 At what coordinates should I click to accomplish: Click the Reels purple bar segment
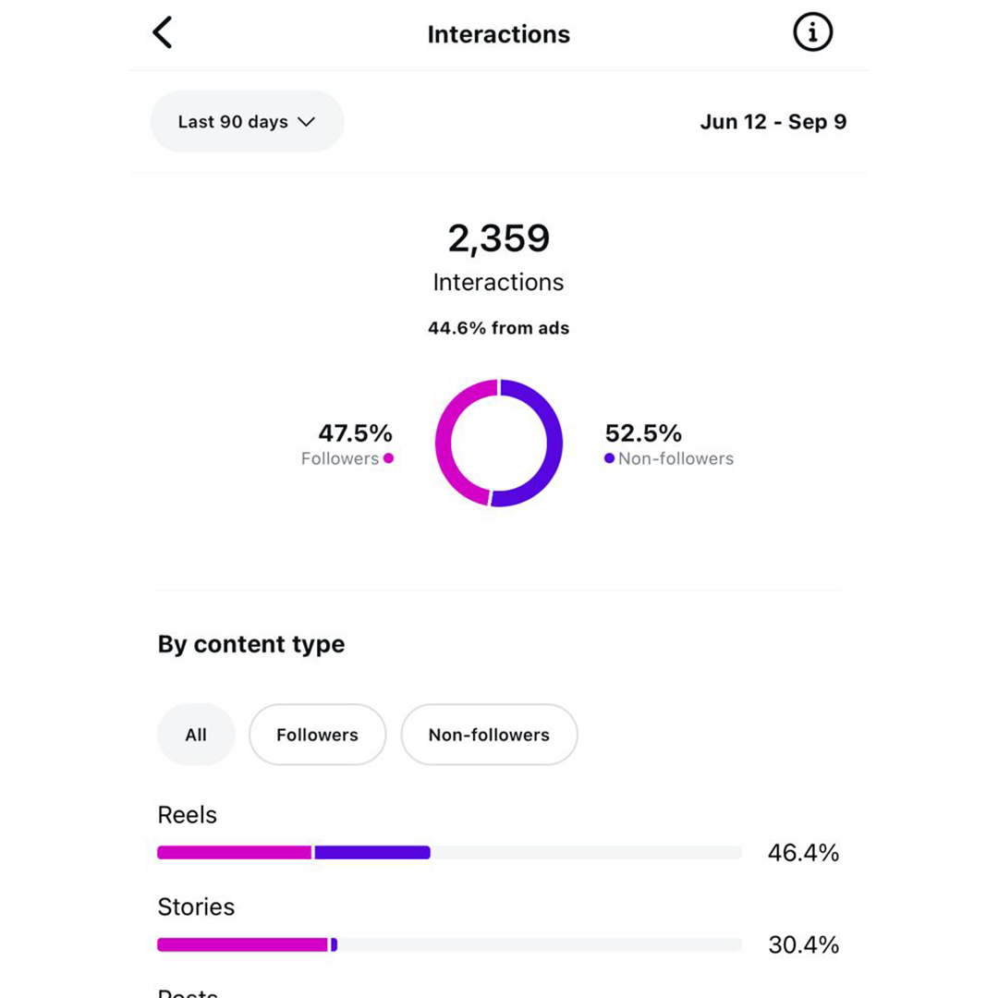(372, 852)
